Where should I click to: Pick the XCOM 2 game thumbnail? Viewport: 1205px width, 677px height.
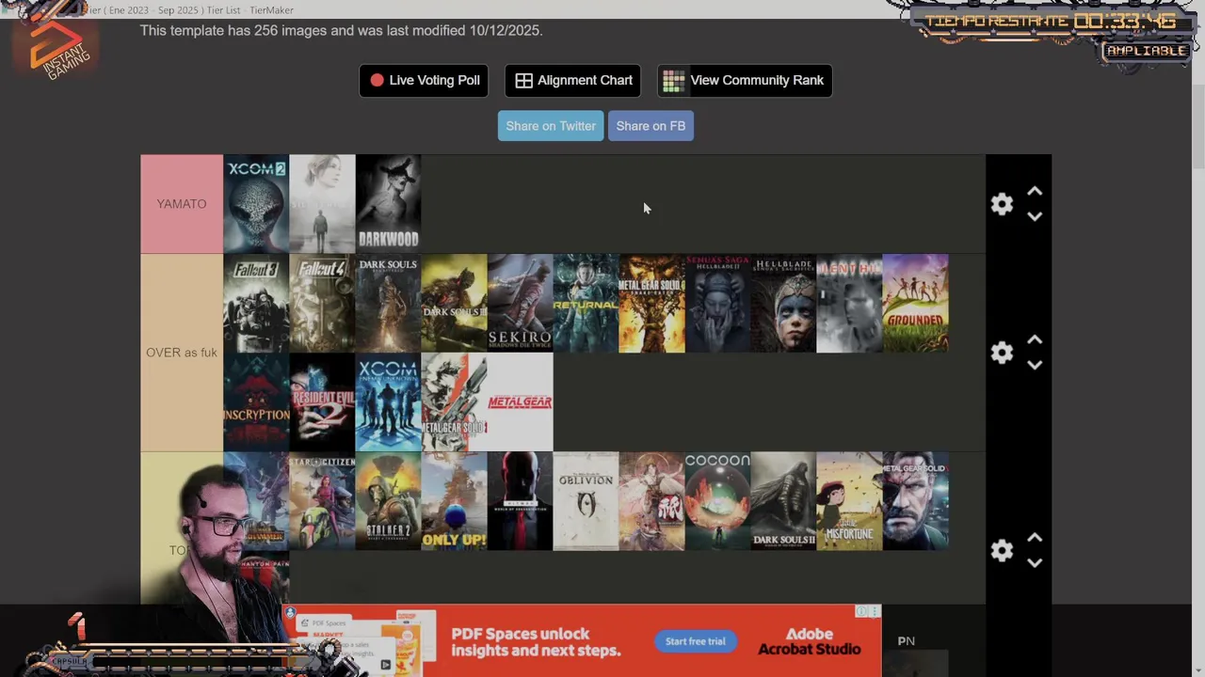click(256, 204)
